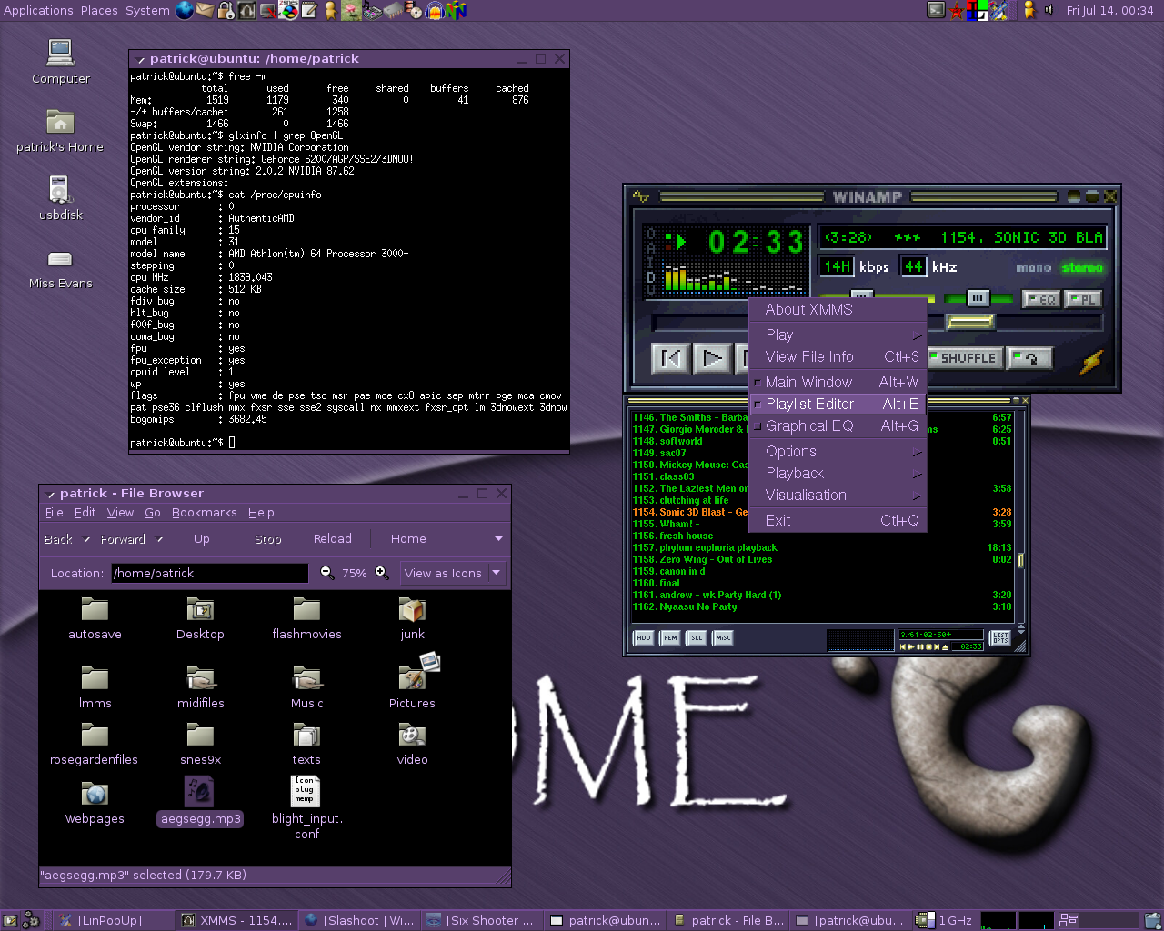The height and width of the screenshot is (931, 1164).
Task: Select the junk folder icon
Action: [412, 618]
